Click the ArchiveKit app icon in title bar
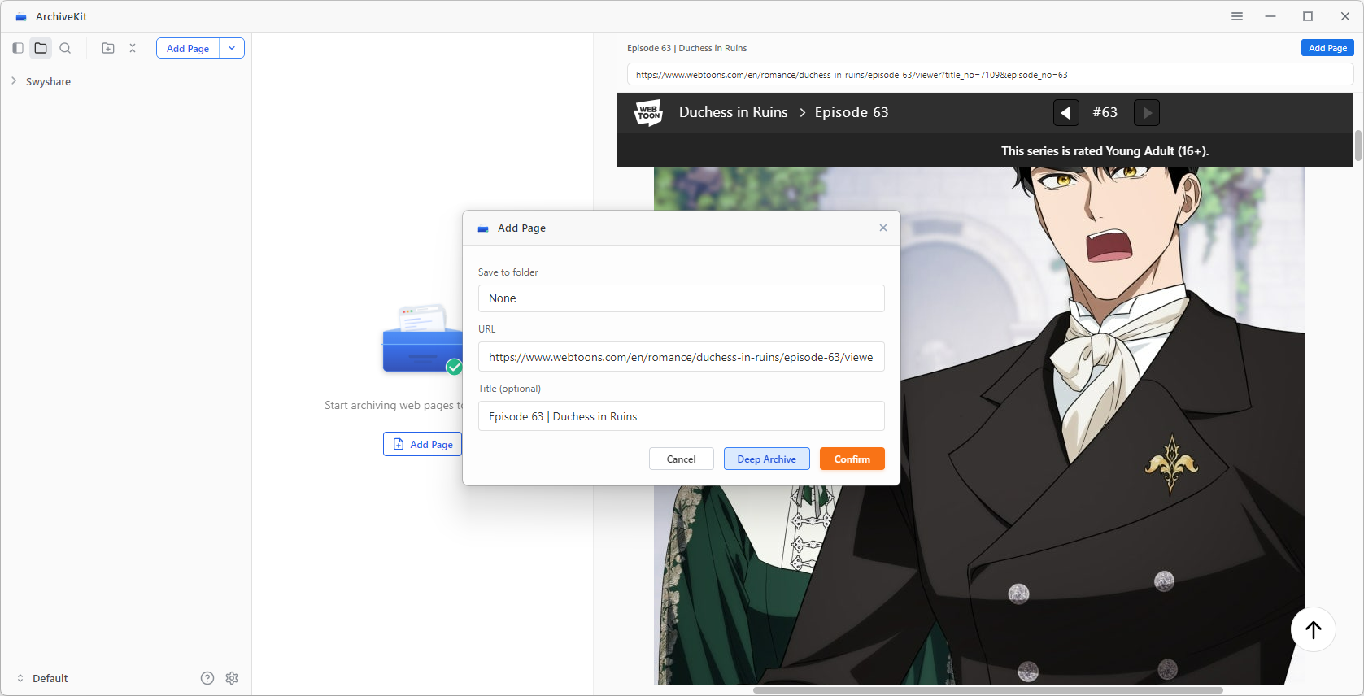Image resolution: width=1364 pixels, height=696 pixels. [21, 16]
